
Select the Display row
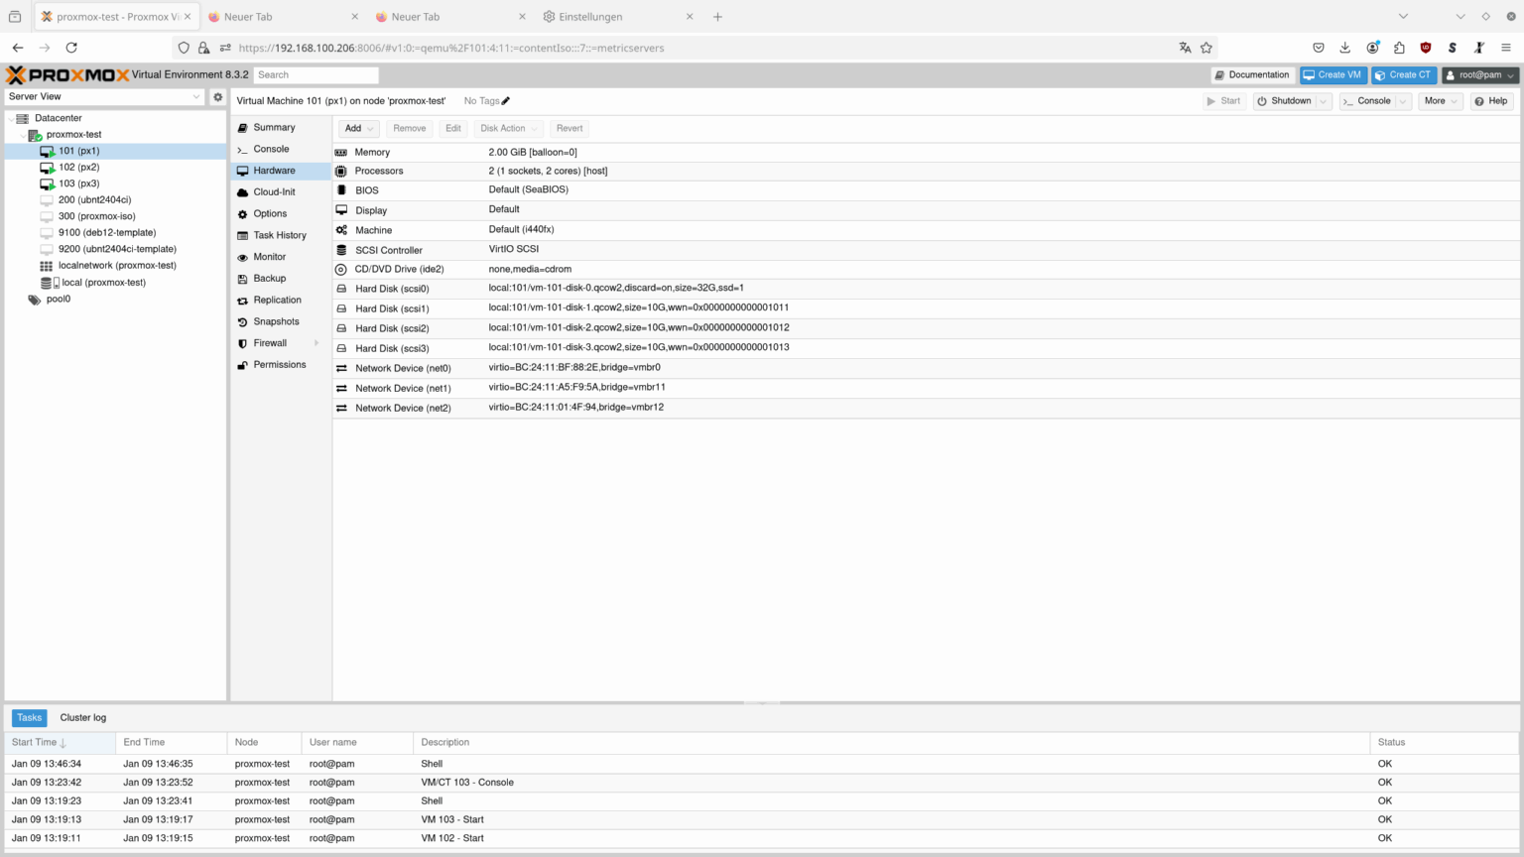click(926, 210)
